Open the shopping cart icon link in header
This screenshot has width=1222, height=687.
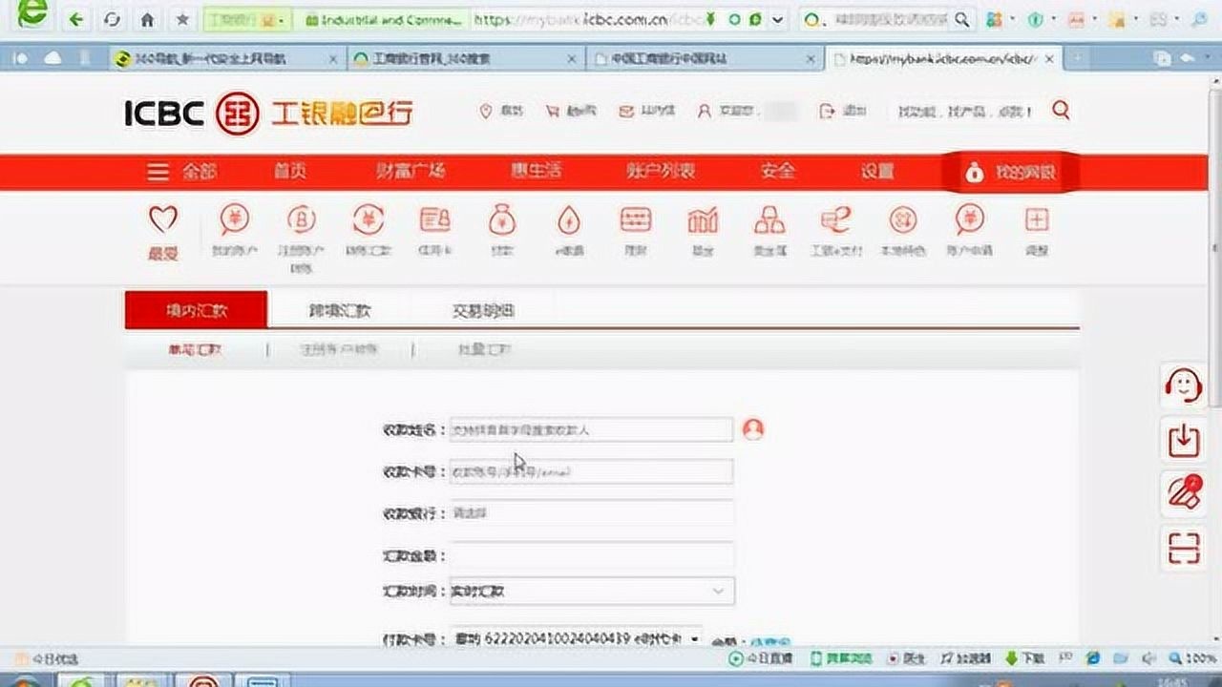coord(553,112)
